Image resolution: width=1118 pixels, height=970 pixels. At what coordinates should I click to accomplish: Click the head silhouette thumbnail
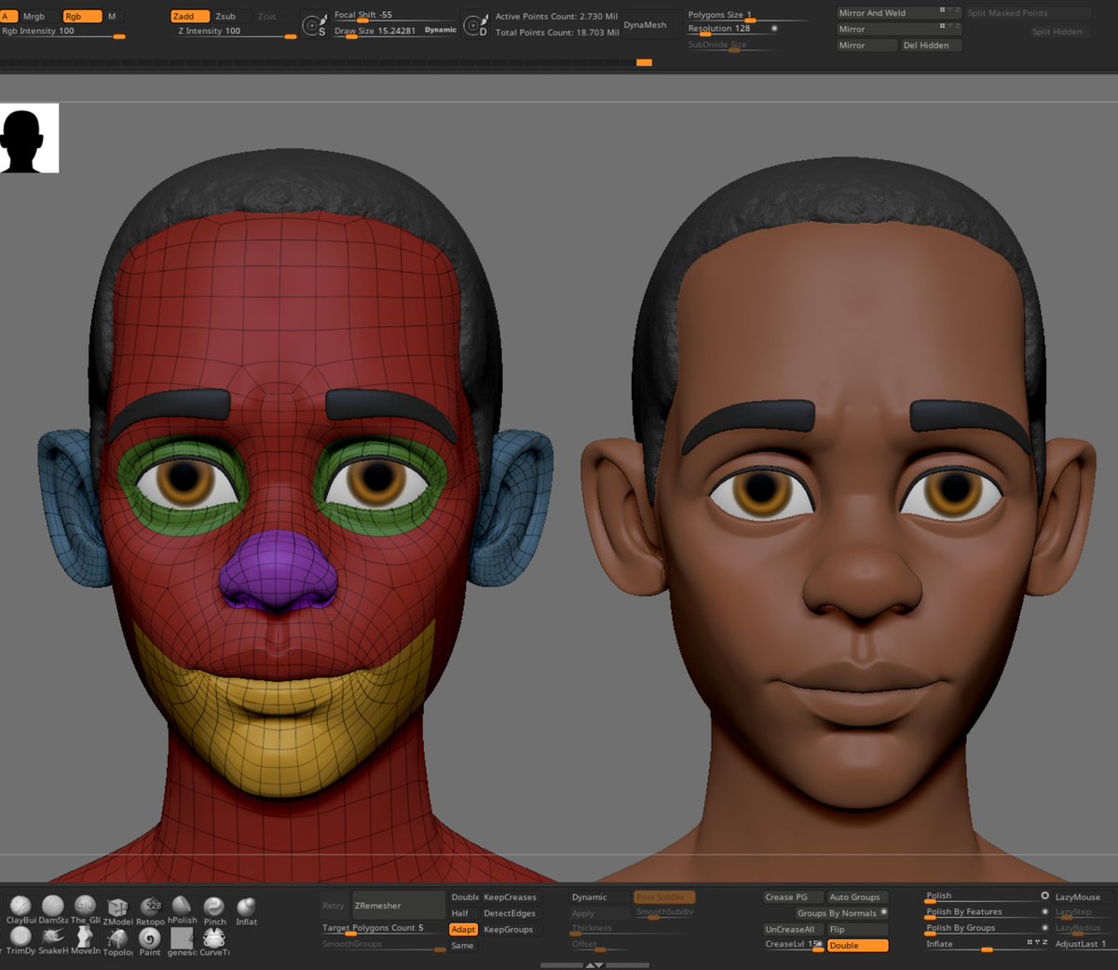click(29, 138)
